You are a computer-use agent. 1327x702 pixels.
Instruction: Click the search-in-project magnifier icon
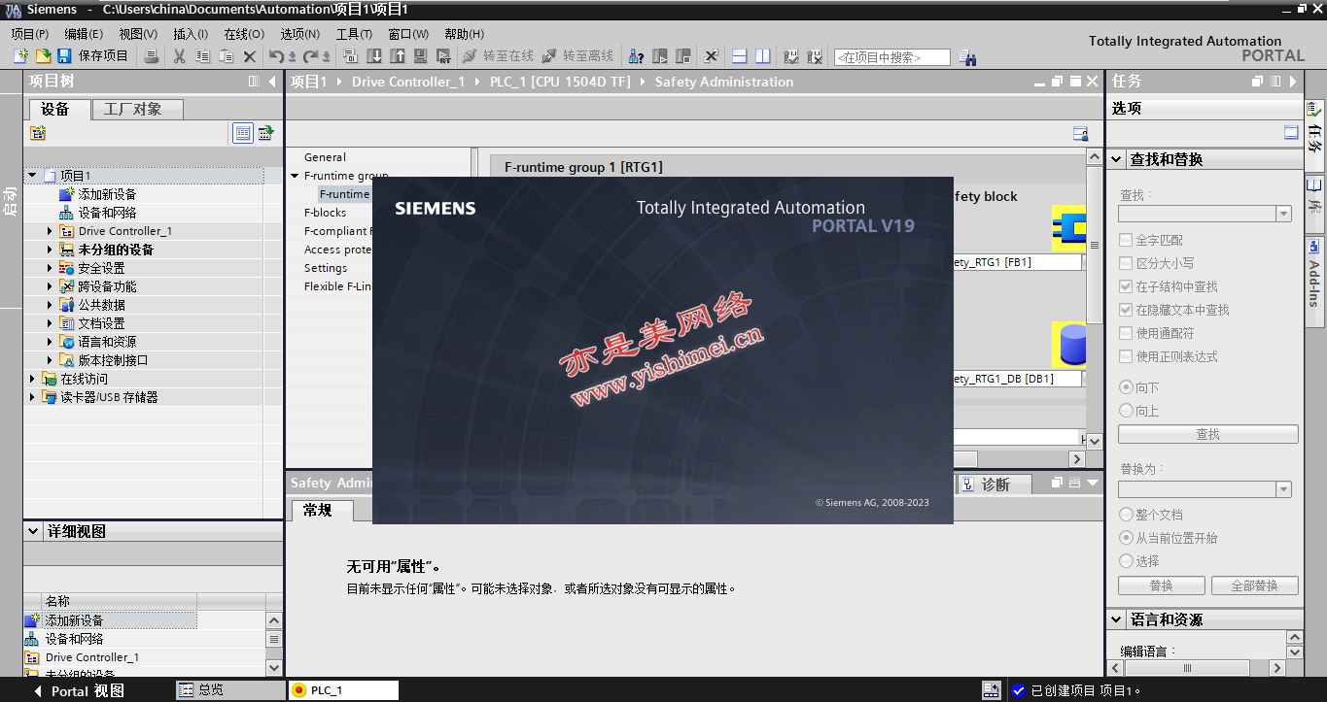tap(967, 57)
